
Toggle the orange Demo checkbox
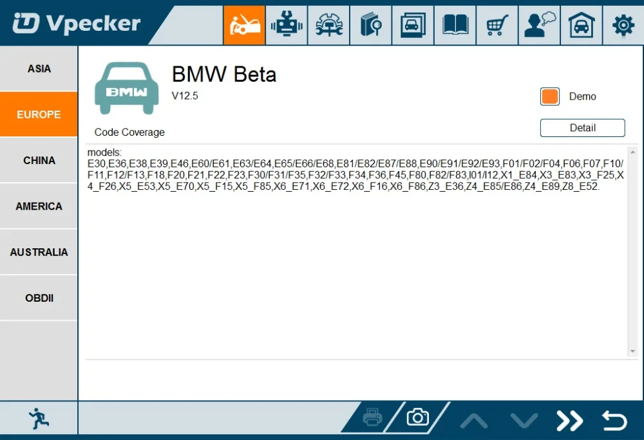tap(549, 96)
